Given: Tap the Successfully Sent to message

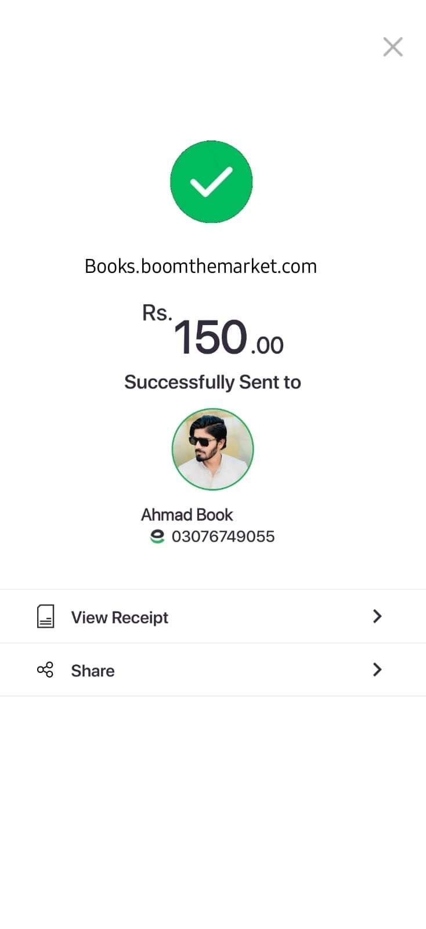Looking at the screenshot, I should tap(212, 382).
